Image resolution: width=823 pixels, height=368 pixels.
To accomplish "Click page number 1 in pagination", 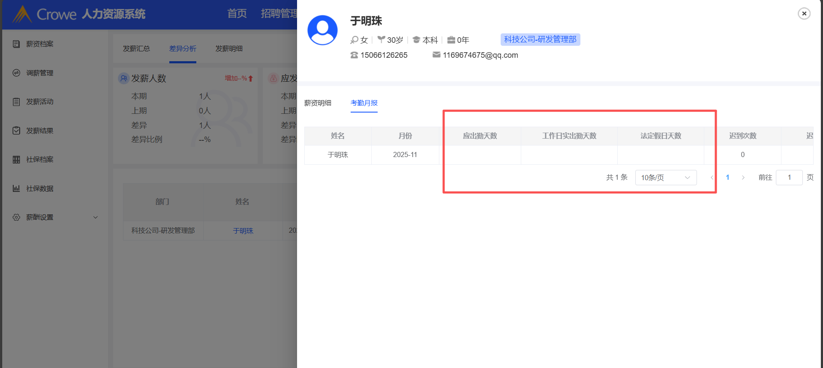I will click(727, 178).
